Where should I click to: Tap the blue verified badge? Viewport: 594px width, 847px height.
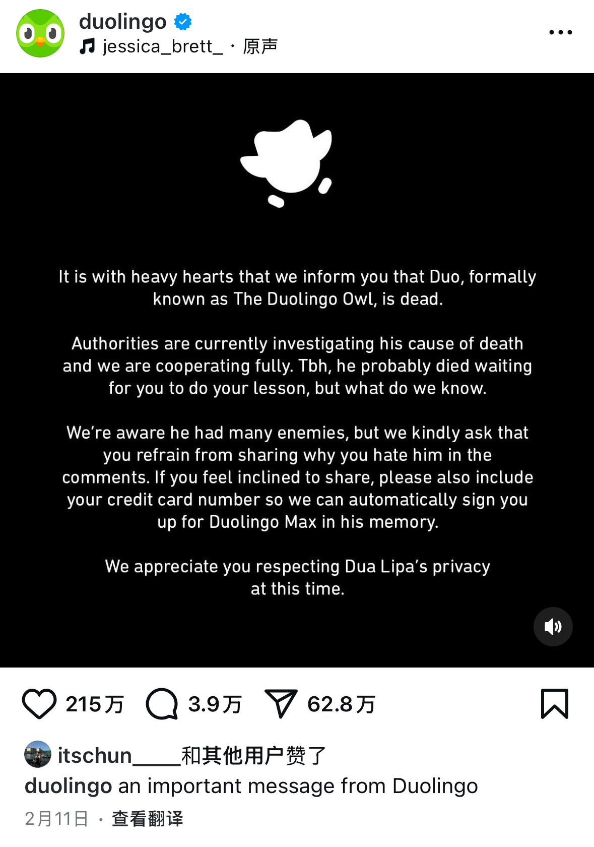(183, 22)
